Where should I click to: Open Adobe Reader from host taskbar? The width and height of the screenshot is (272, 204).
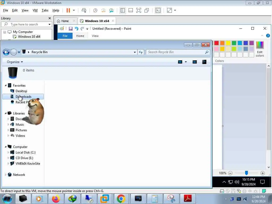188,199
